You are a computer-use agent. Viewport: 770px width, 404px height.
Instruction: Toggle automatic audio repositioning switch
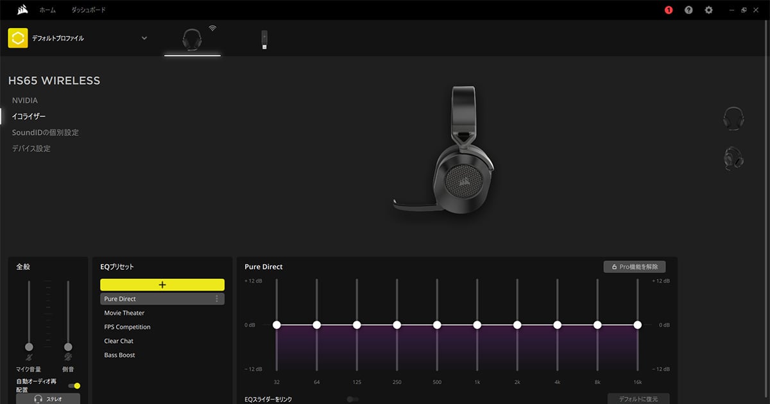[x=74, y=385]
